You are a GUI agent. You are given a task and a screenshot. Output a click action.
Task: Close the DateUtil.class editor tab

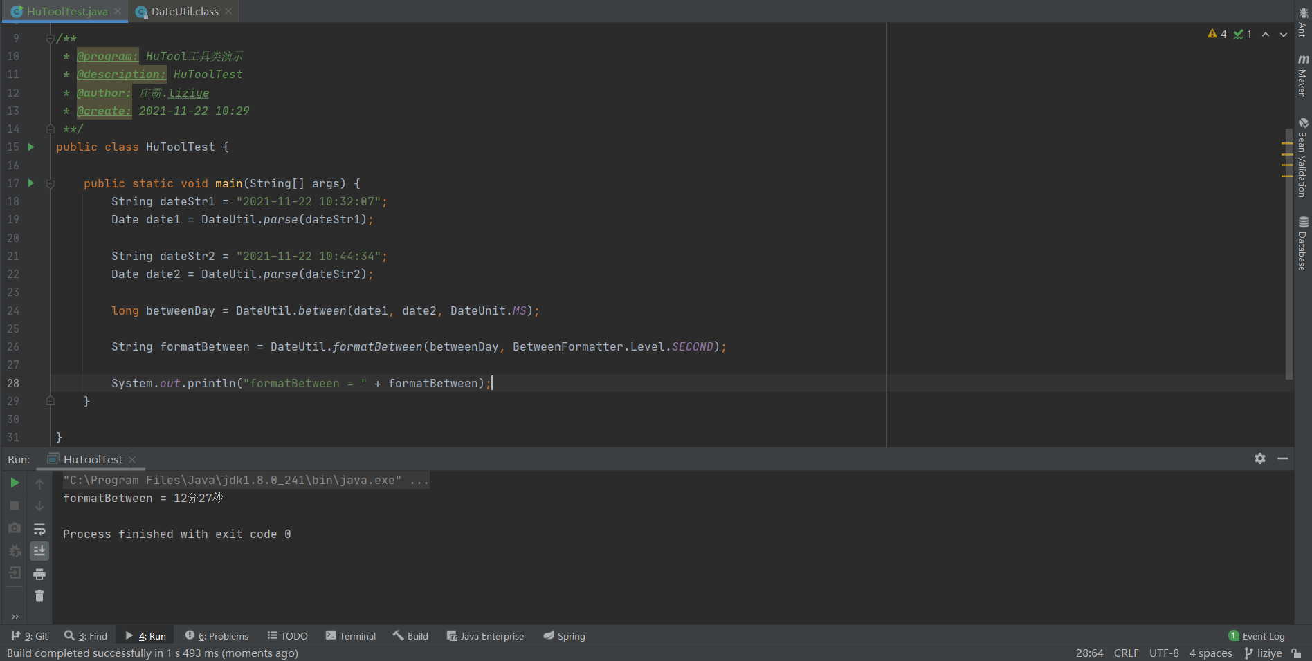(x=228, y=11)
